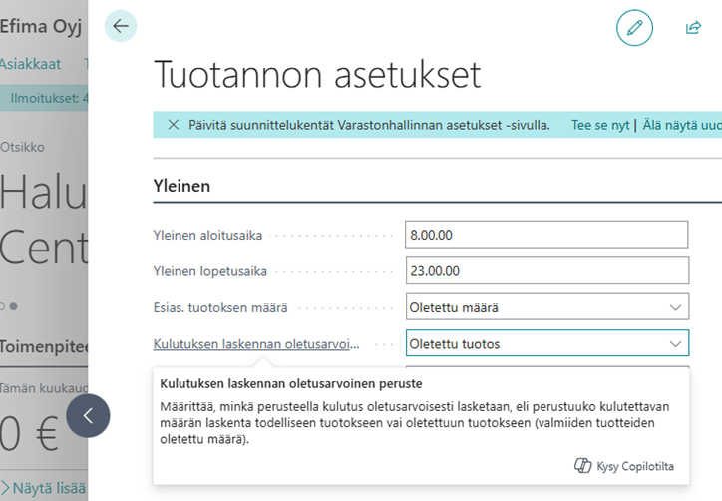Dismiss the notification with the X icon

click(x=174, y=125)
